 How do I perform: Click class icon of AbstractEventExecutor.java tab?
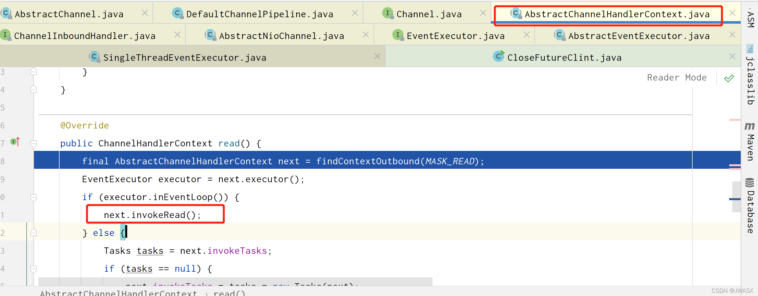coord(560,35)
